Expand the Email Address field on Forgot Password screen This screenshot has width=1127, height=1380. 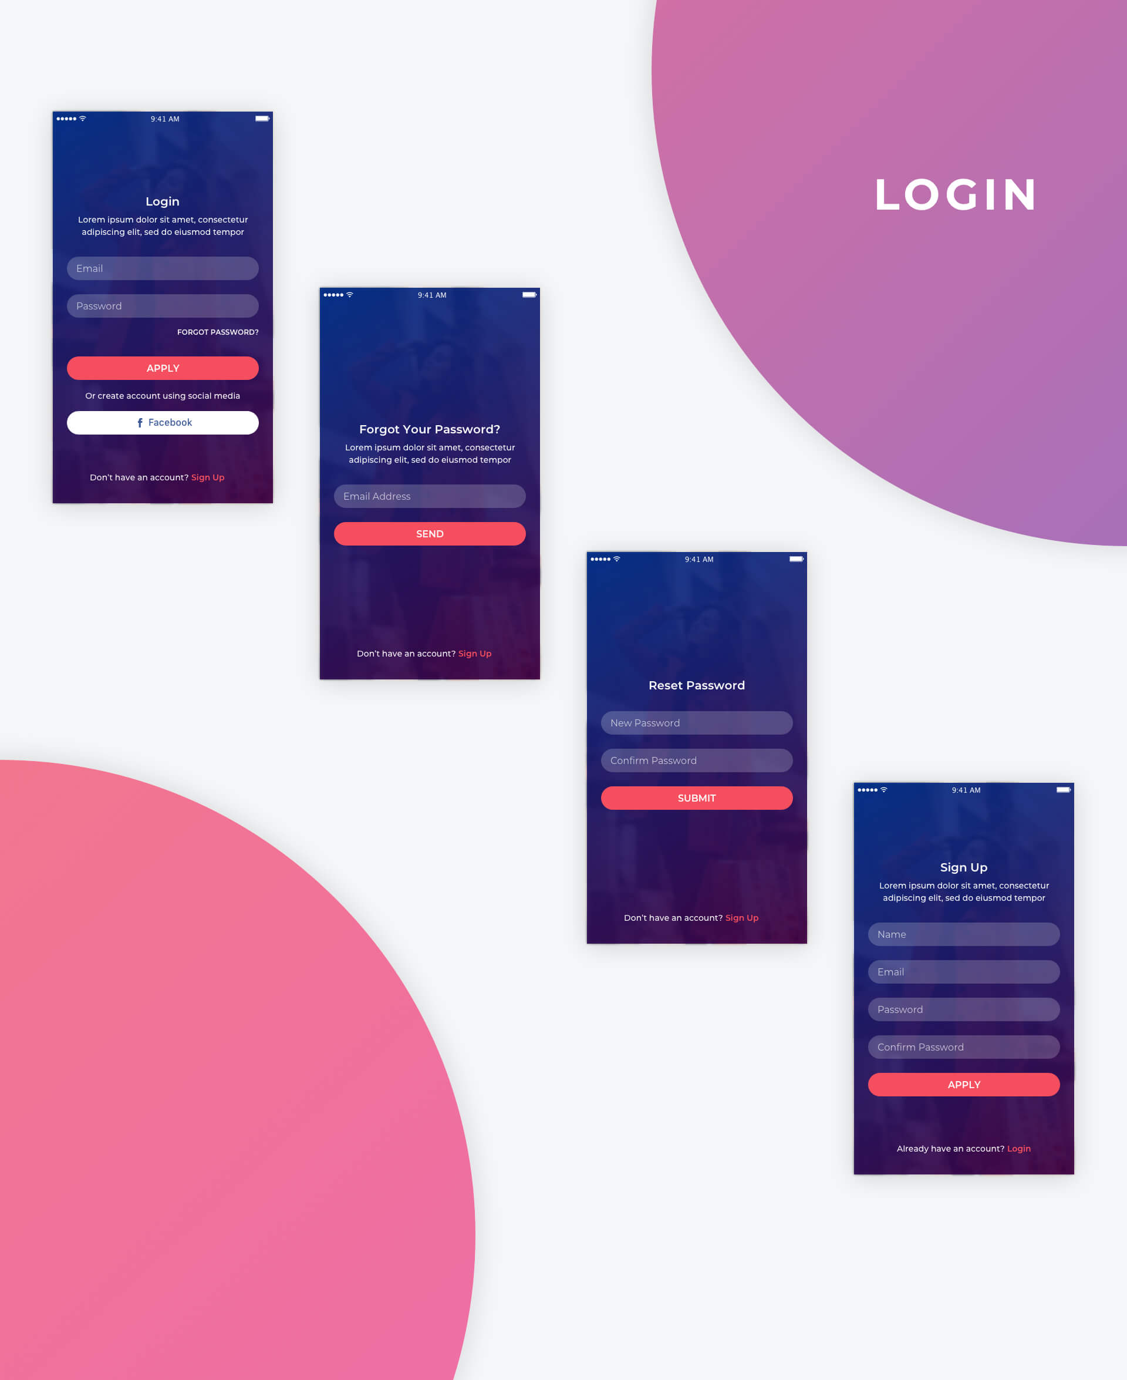coord(430,496)
